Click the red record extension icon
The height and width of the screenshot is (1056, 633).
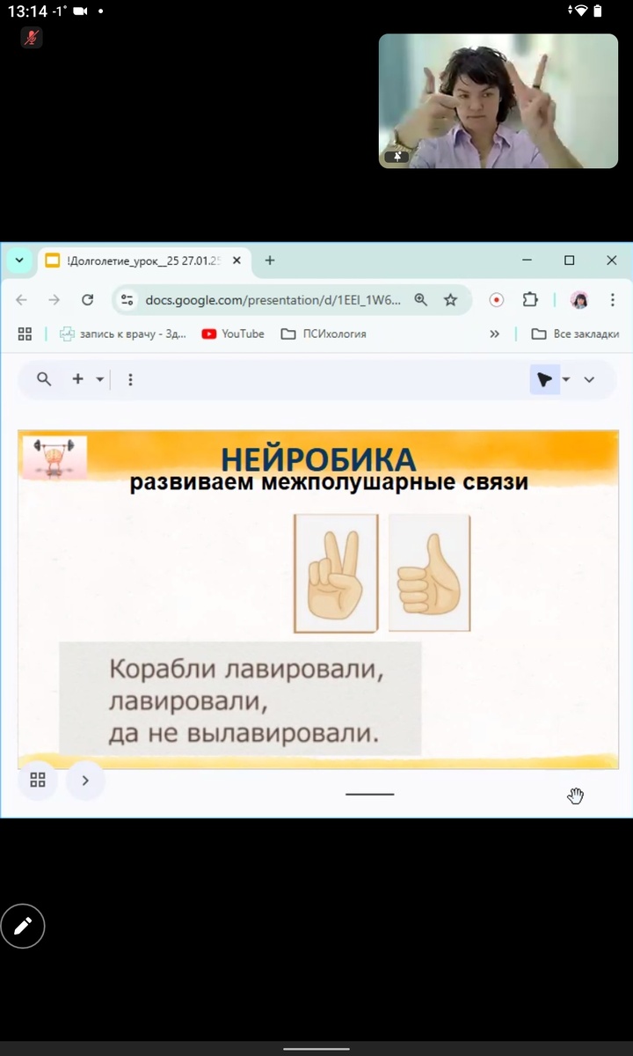497,300
